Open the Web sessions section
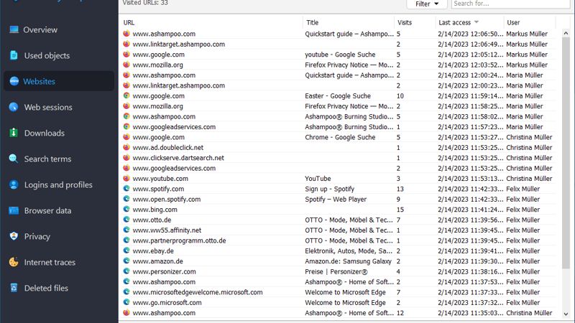 click(48, 107)
